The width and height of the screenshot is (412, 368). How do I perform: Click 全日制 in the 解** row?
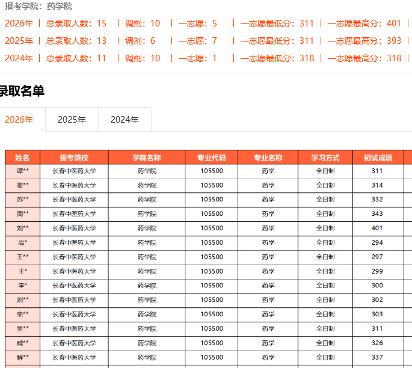pos(325,357)
